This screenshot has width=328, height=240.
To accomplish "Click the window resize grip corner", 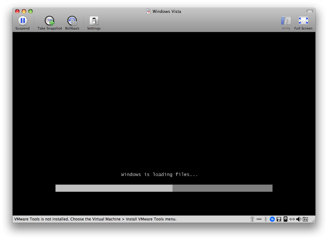I will [x=313, y=221].
